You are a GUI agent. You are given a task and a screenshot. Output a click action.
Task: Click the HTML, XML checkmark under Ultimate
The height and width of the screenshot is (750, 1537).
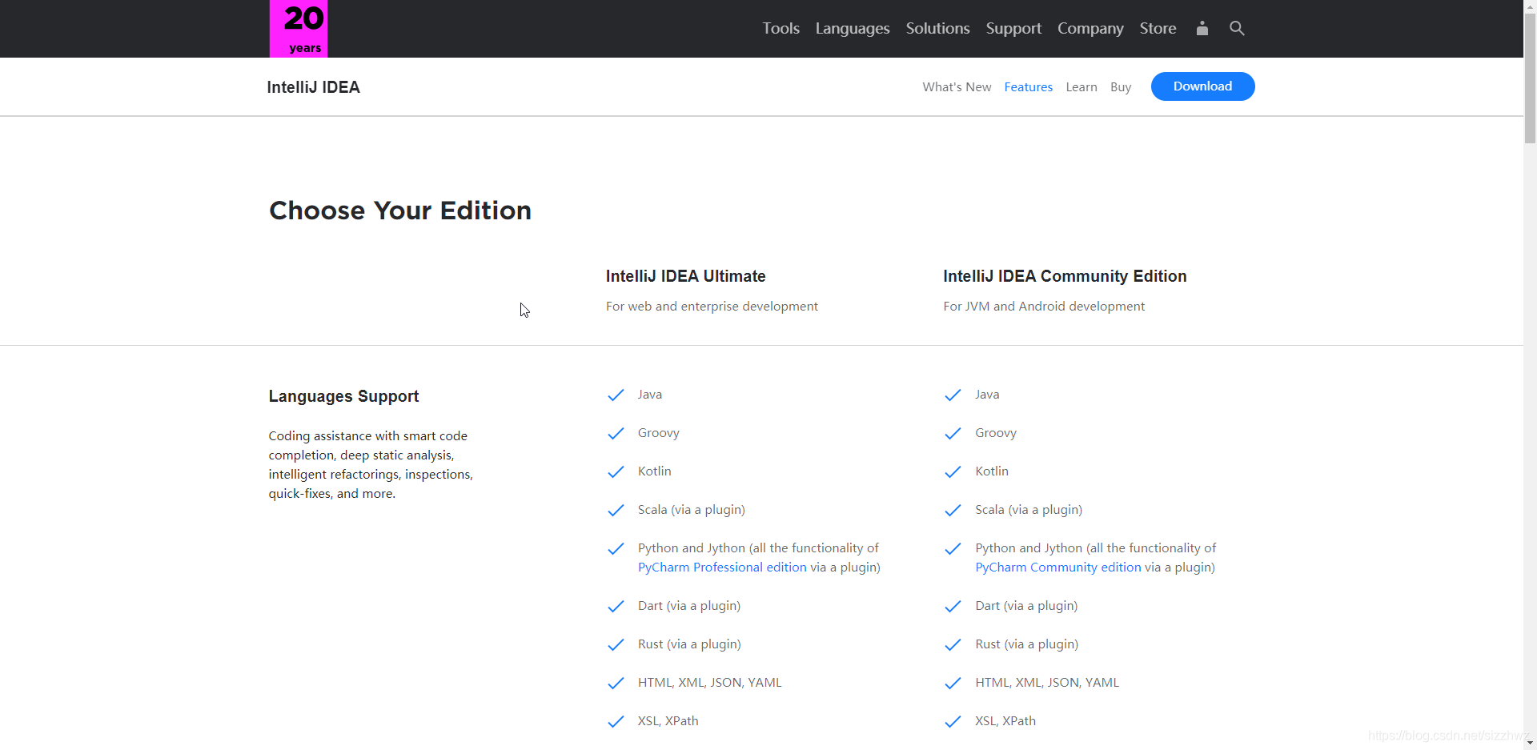[616, 683]
